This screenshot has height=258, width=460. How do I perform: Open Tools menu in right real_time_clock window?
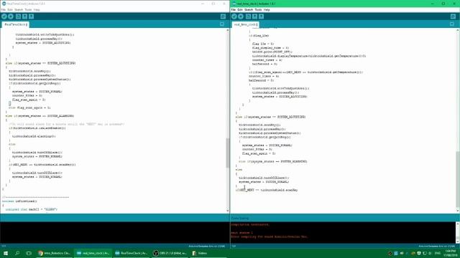click(x=258, y=9)
